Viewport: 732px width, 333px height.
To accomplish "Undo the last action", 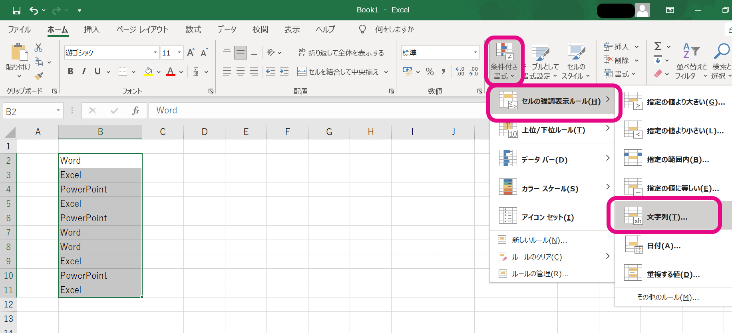I will tap(34, 10).
